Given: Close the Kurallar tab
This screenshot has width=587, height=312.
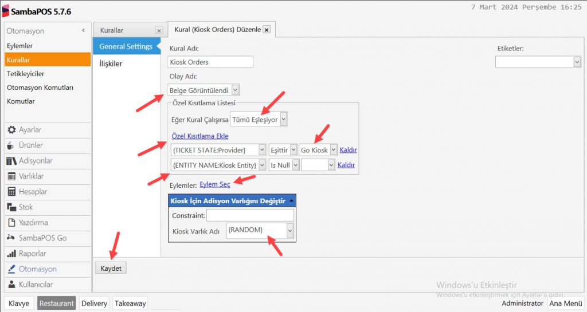Looking at the screenshot, I should pos(159,30).
